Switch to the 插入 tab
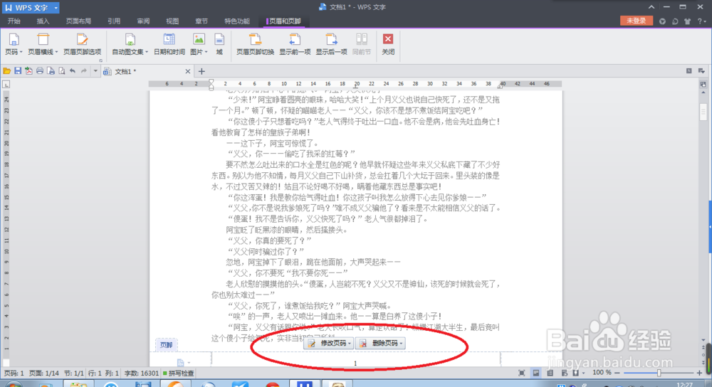The image size is (712, 387). click(x=43, y=21)
